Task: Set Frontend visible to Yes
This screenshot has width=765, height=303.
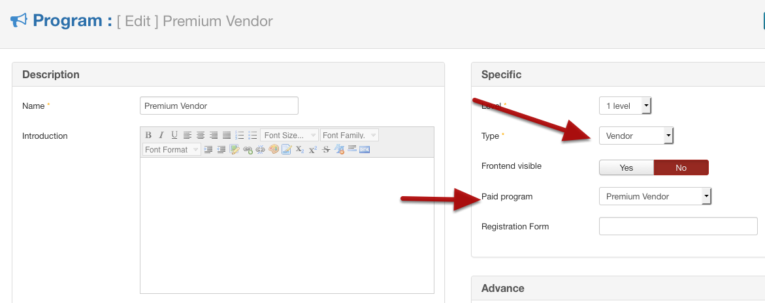Action: click(x=627, y=168)
